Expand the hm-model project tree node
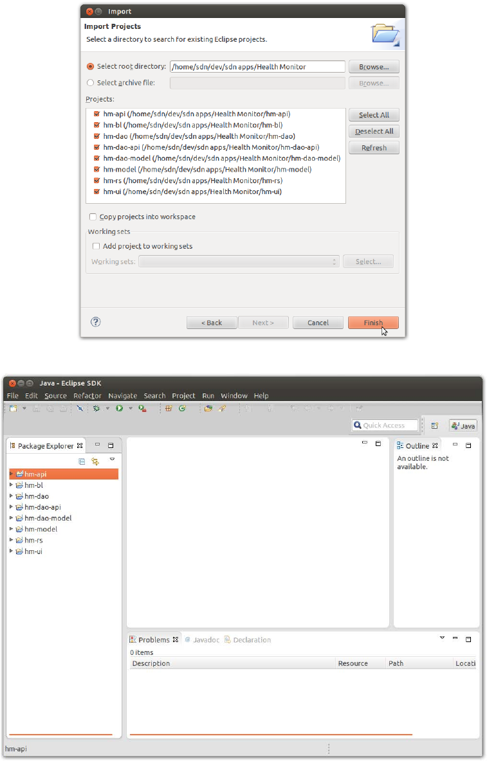Screen dimensions: 487x761 11,529
